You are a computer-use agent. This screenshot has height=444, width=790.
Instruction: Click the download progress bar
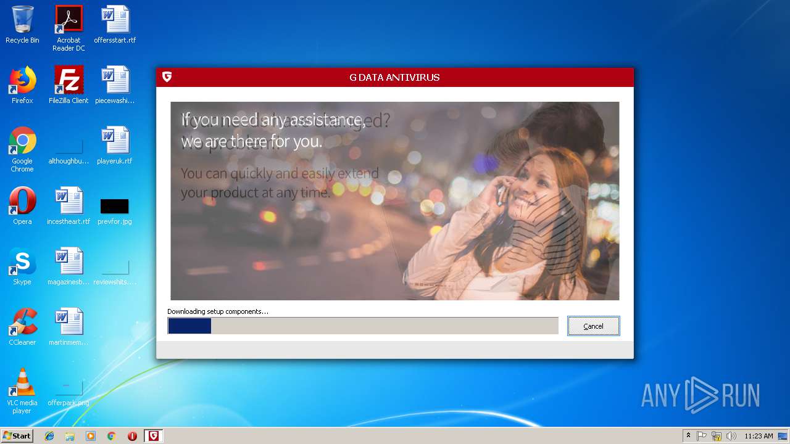(x=363, y=326)
